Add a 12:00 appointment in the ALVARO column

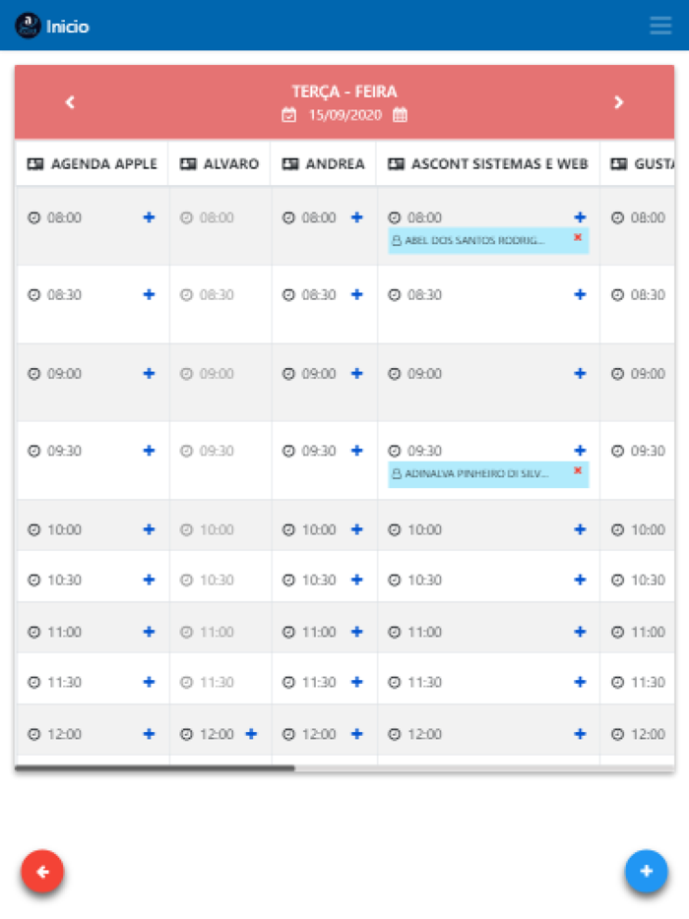point(250,733)
